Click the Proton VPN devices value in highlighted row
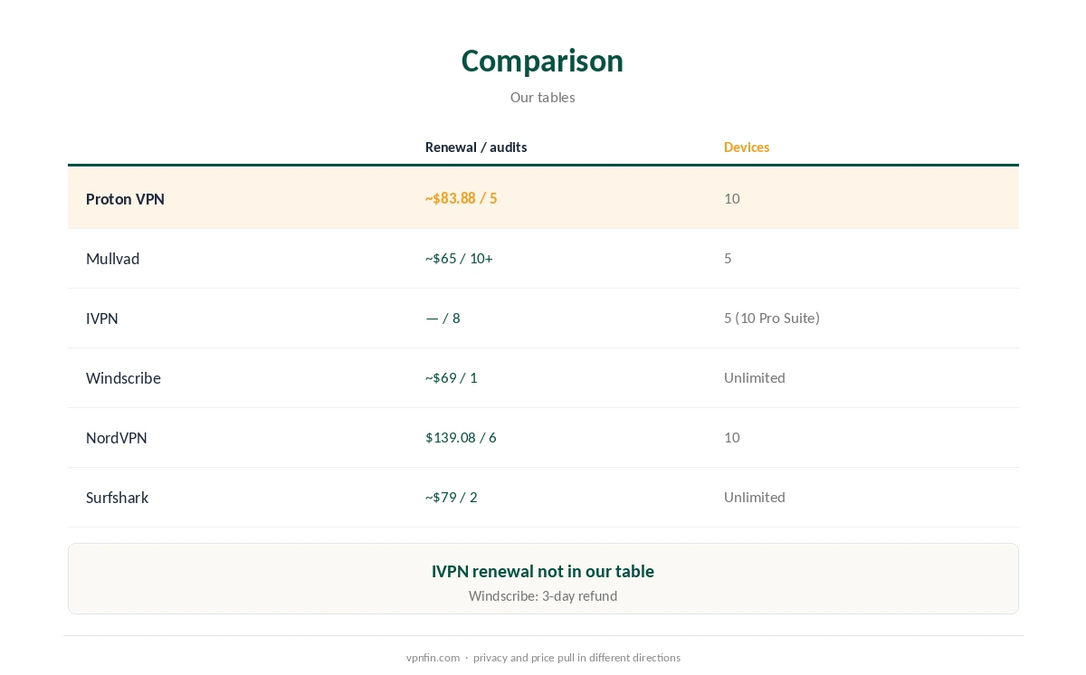Viewport: 1086px width, 675px height. (731, 198)
